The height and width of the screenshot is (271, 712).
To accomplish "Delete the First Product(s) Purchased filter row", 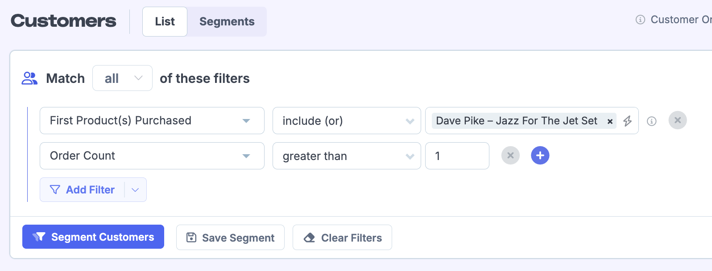I will click(677, 120).
